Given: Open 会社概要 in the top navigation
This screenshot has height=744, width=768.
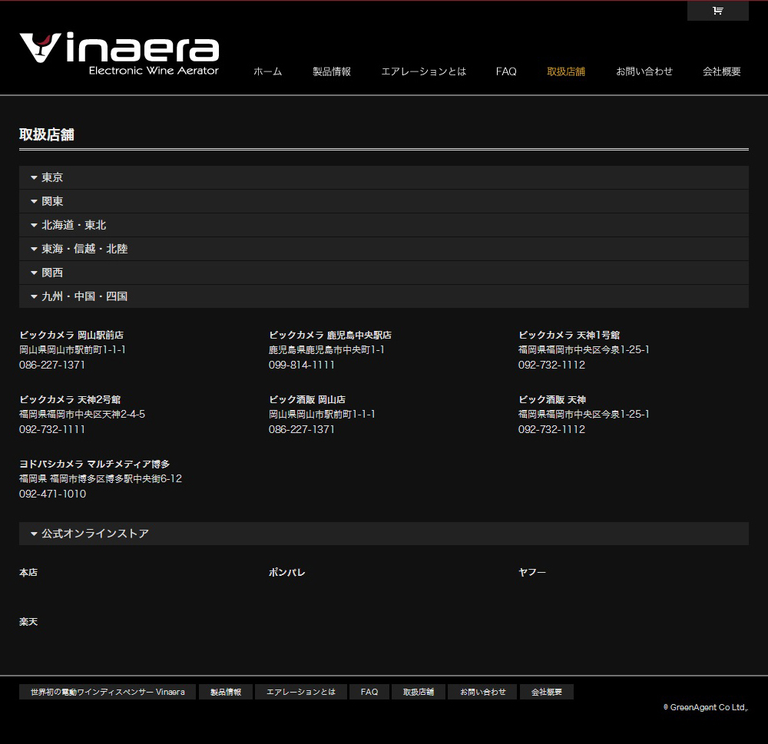Looking at the screenshot, I should (721, 71).
